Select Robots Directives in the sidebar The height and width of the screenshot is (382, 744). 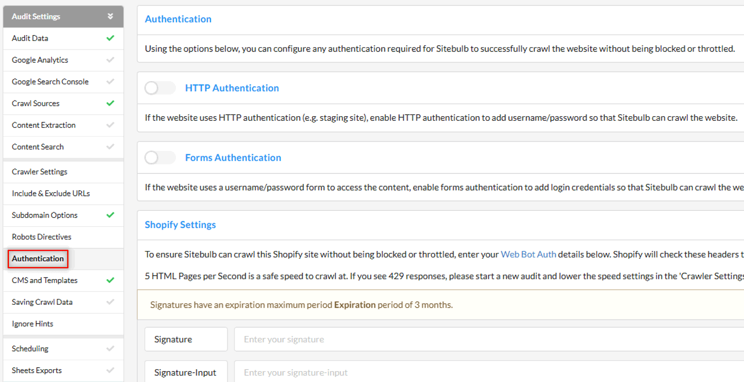(41, 237)
